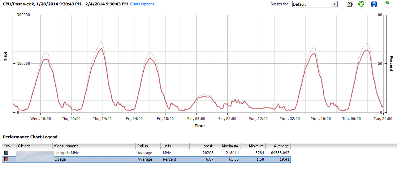Screen dimensions: 397x169
Task: Open the Chart Options link
Action: [144, 4]
